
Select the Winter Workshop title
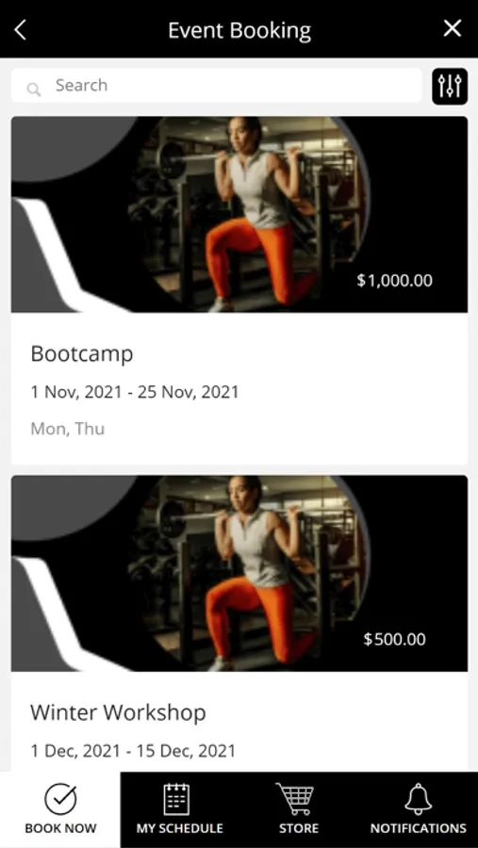coord(118,712)
